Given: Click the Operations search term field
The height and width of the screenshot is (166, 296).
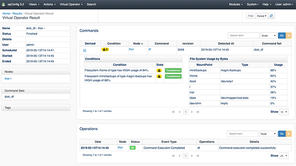Looking at the screenshot, I should pos(242,134).
